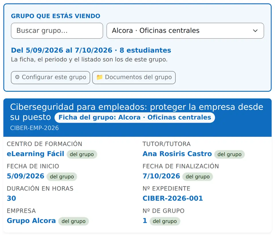Viewport: 275px width, 236px height.
Task: Click the Fecha de inicio label
Action: [x=33, y=166]
